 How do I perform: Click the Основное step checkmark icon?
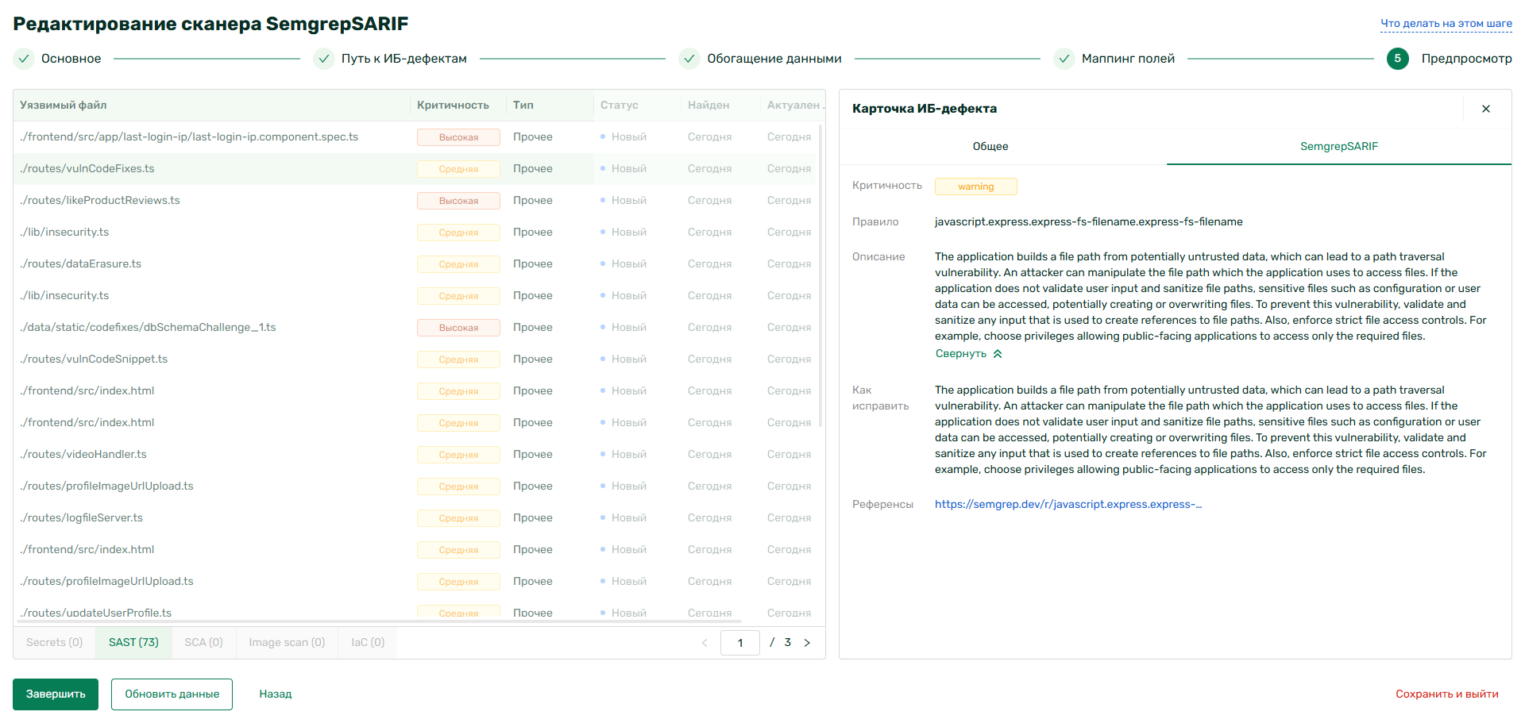click(x=24, y=59)
